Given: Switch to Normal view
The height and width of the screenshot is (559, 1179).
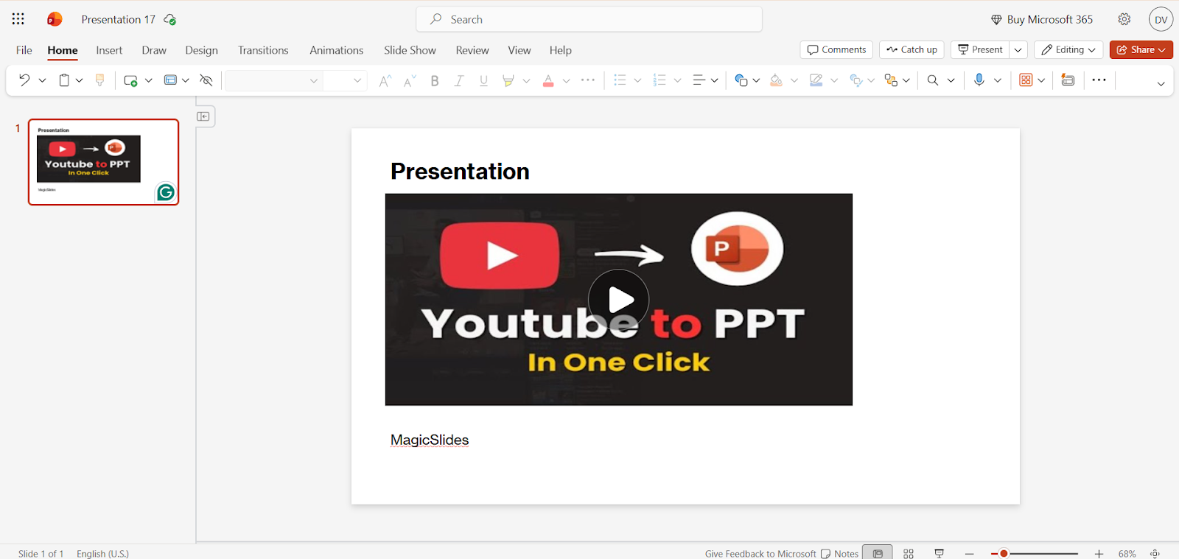Looking at the screenshot, I should [x=878, y=552].
